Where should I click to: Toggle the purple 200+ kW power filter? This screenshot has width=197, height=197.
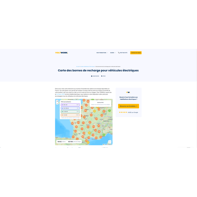pos(70,105)
